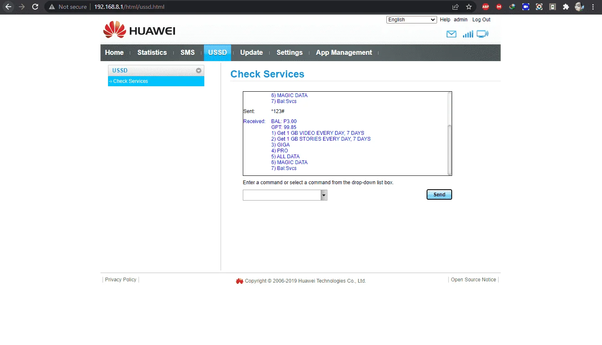Select the USSD tab
The height and width of the screenshot is (345, 602).
click(217, 52)
